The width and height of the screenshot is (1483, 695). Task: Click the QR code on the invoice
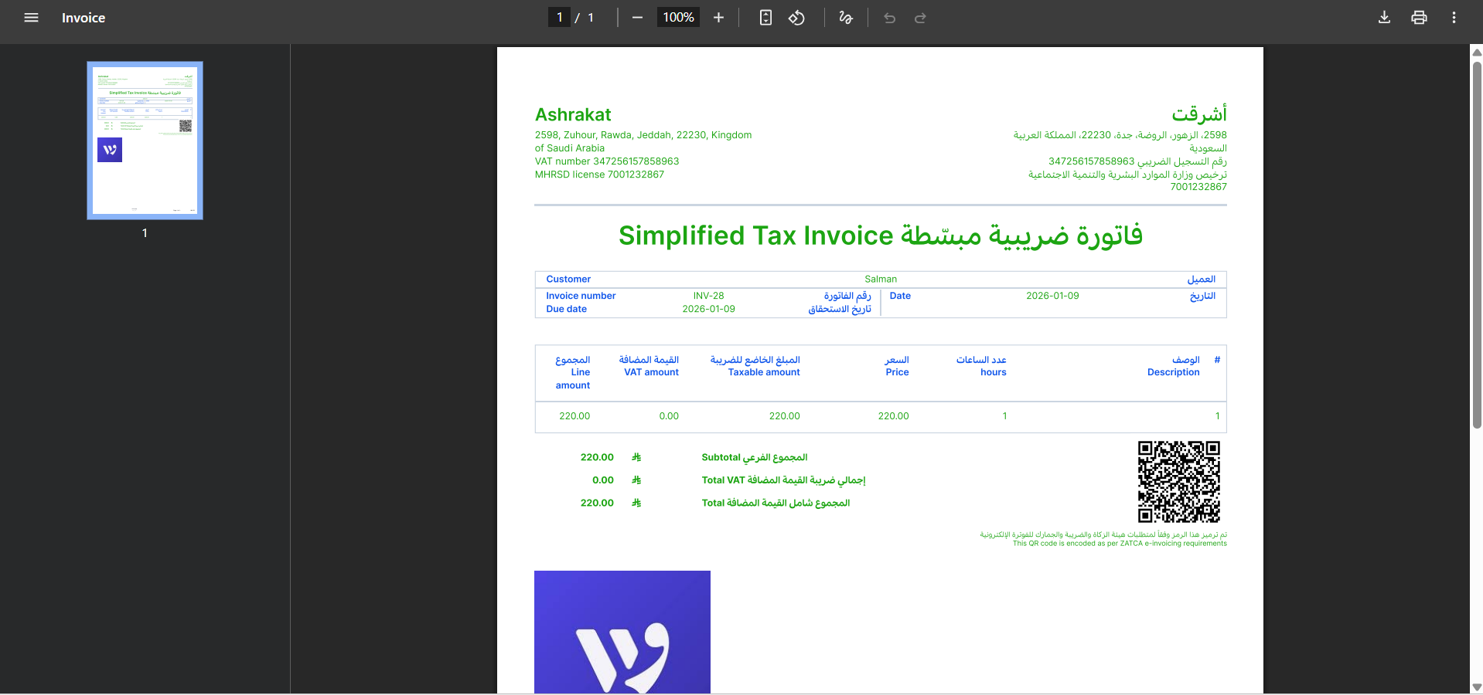(1178, 482)
